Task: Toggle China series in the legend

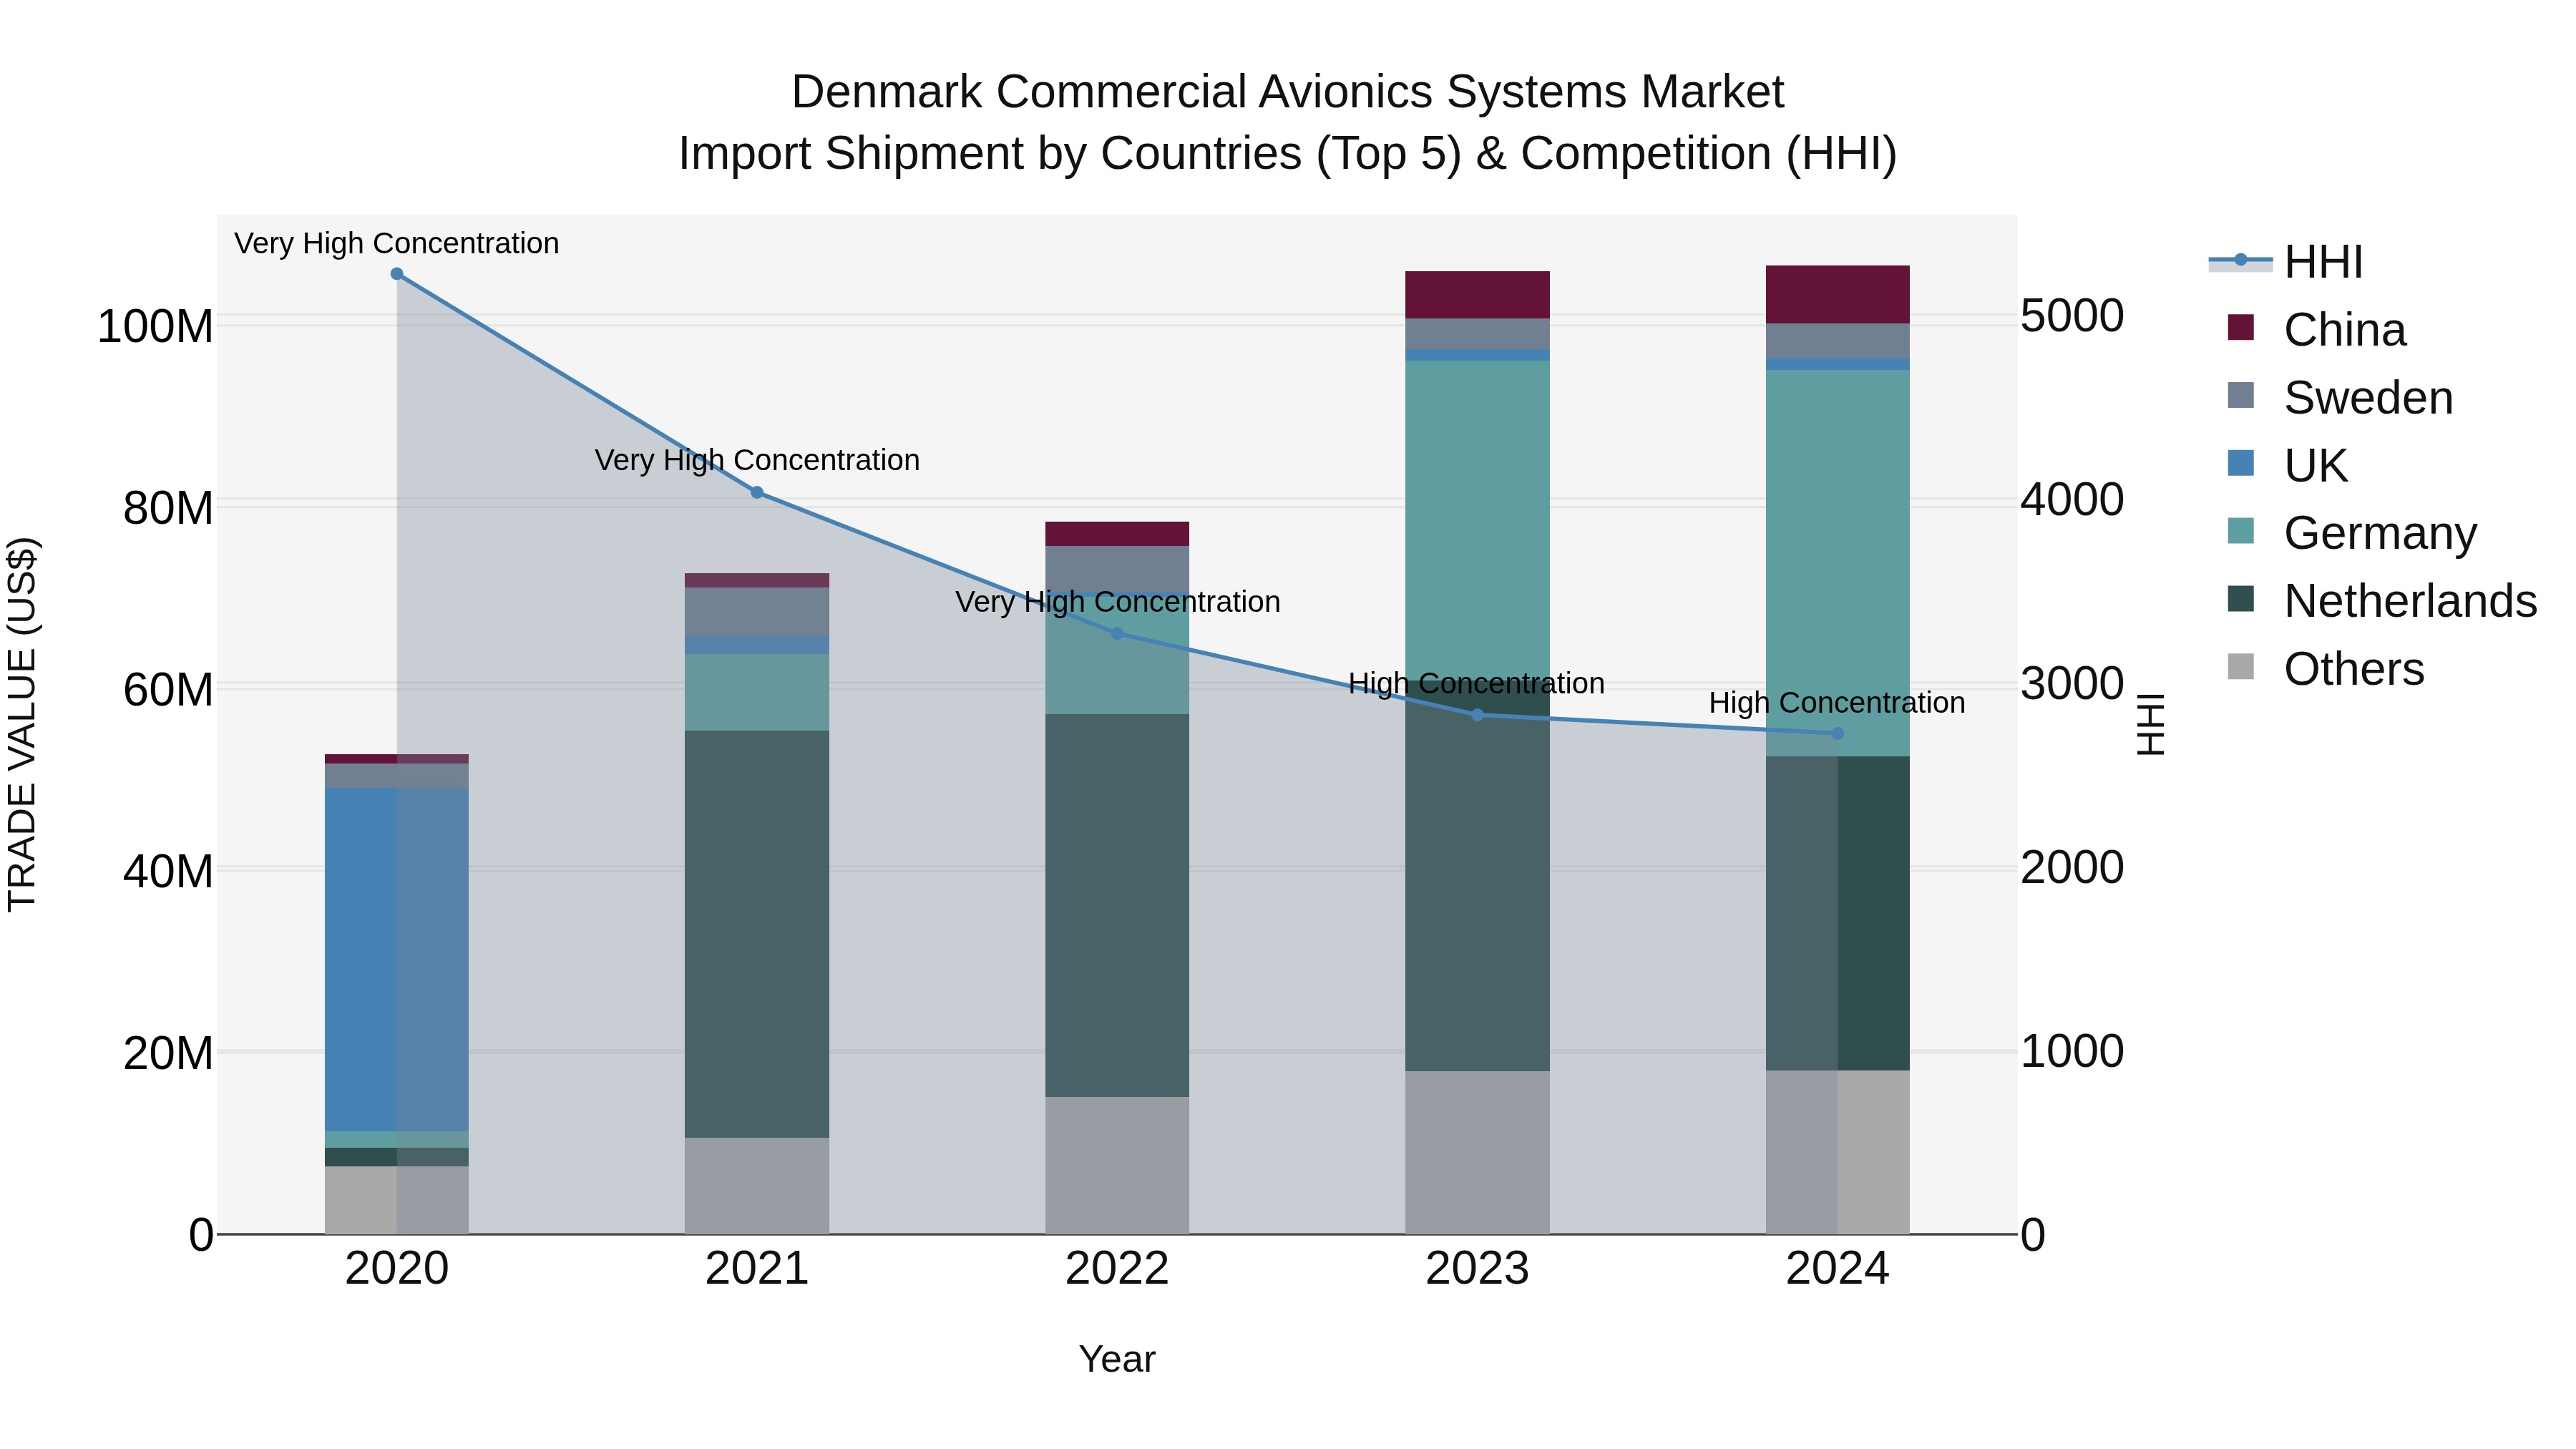Action: pyautogui.click(x=2317, y=330)
